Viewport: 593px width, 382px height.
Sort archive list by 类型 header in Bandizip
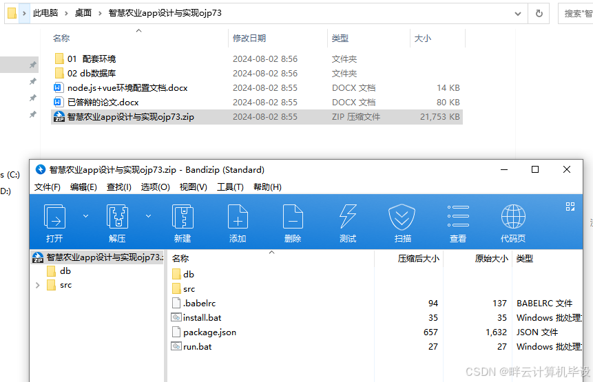click(x=525, y=258)
